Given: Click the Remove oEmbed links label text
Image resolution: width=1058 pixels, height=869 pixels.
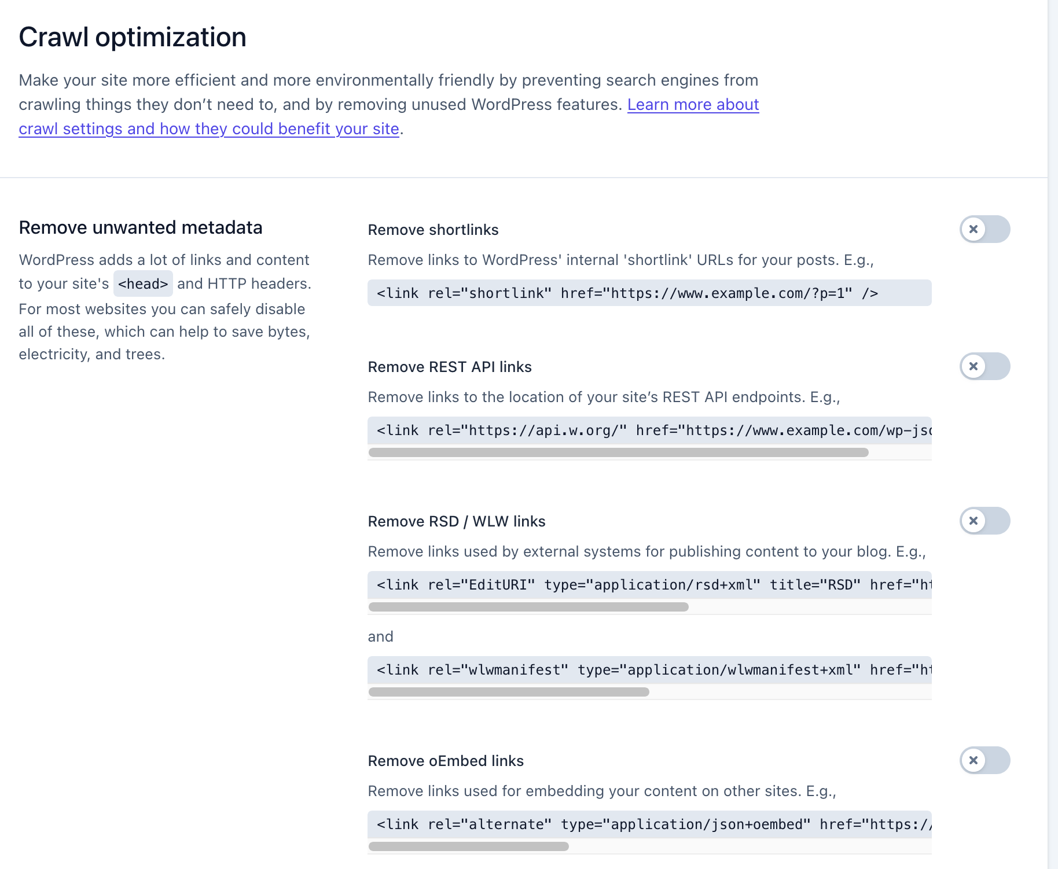Looking at the screenshot, I should pos(446,761).
